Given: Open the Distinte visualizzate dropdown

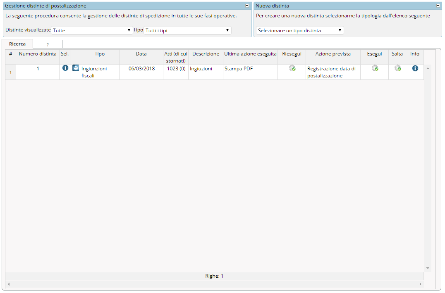Looking at the screenshot, I should click(x=92, y=30).
